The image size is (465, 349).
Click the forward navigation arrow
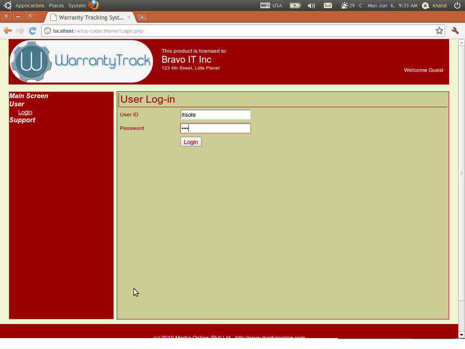(x=20, y=31)
